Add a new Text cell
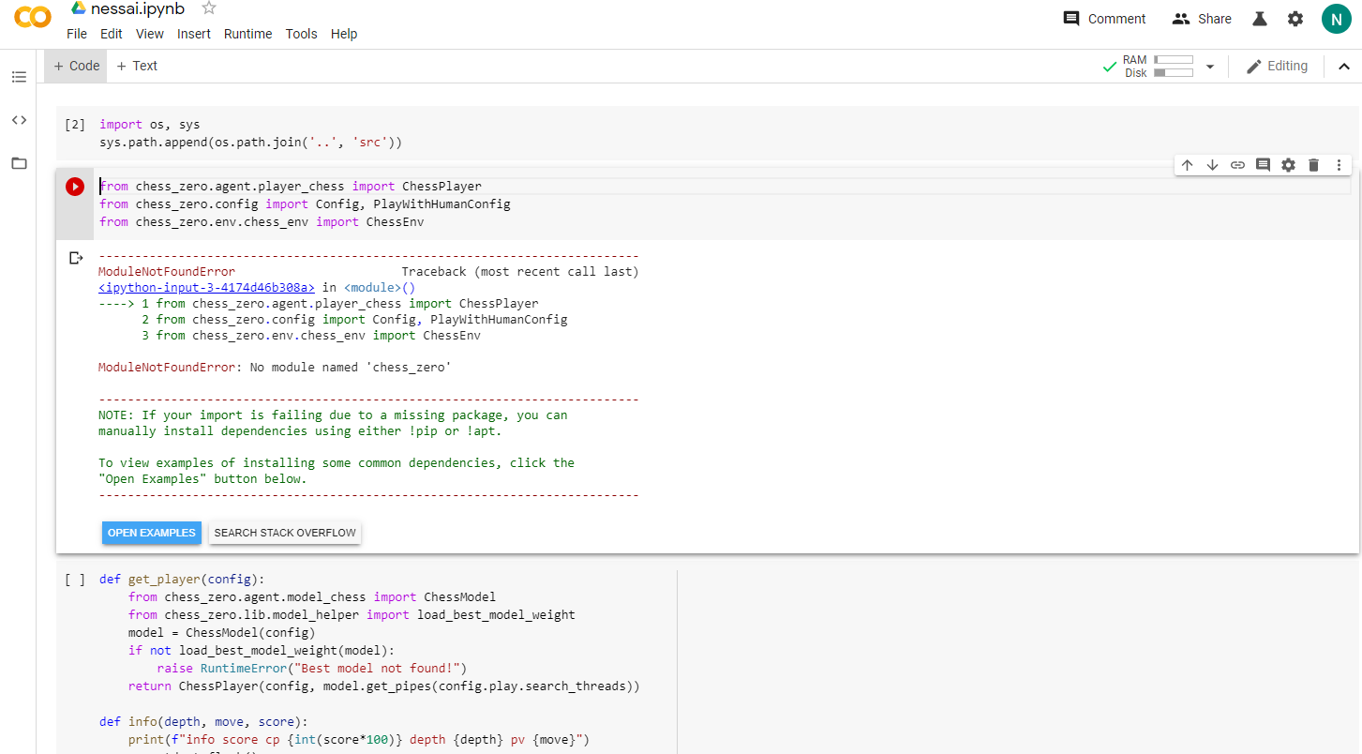The height and width of the screenshot is (754, 1362). click(137, 66)
